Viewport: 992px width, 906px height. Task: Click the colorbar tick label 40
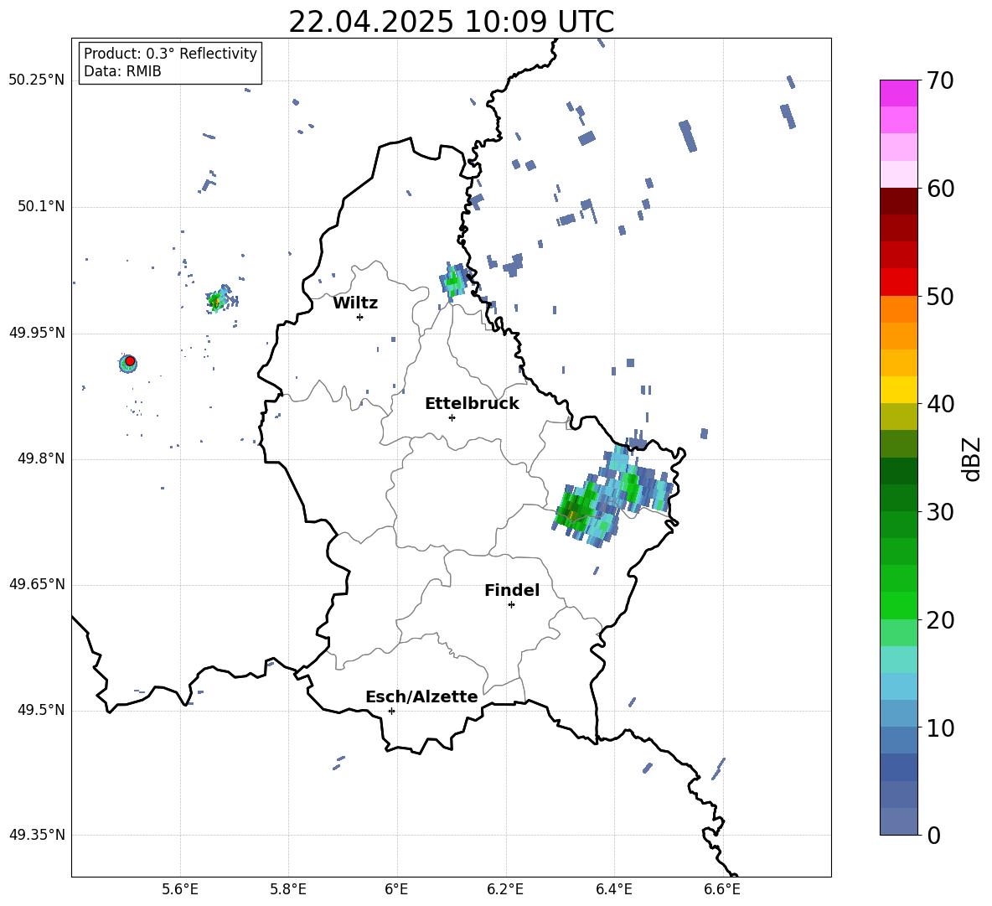point(941,404)
